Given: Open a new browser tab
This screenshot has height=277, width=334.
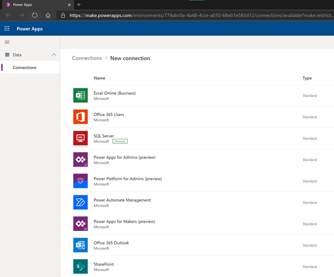Looking at the screenshot, I should pos(79,4).
